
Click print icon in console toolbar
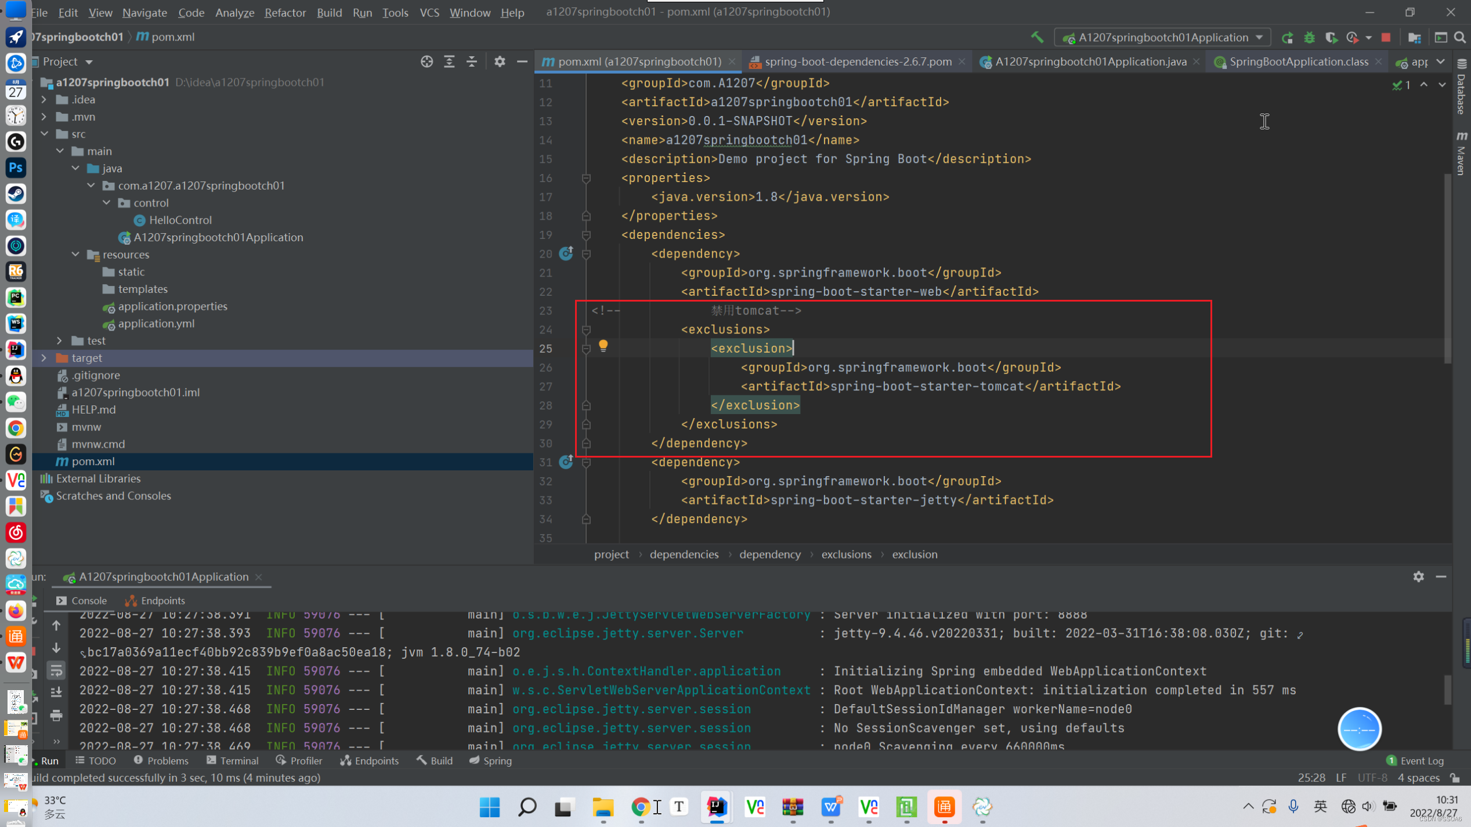pyautogui.click(x=56, y=716)
